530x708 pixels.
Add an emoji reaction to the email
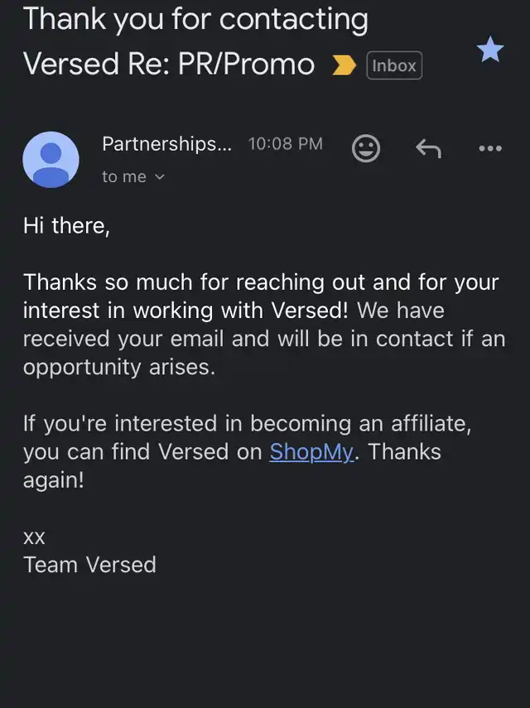point(366,148)
